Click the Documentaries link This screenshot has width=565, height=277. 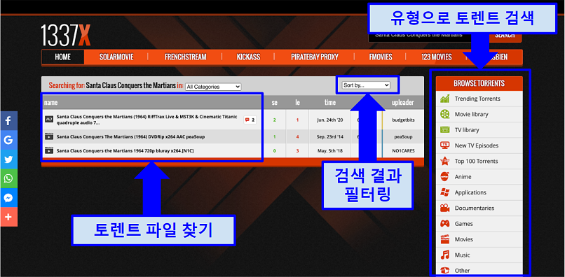(x=474, y=208)
